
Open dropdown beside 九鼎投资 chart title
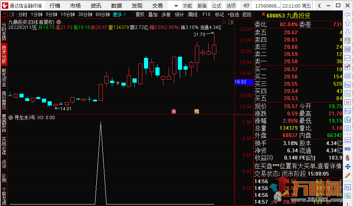[x=58, y=22]
